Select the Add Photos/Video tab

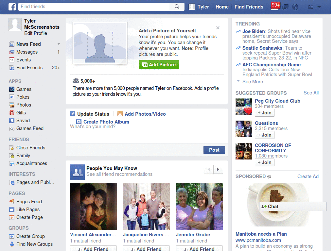142,114
